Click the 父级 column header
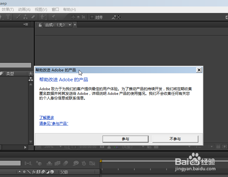 (x=64, y=172)
